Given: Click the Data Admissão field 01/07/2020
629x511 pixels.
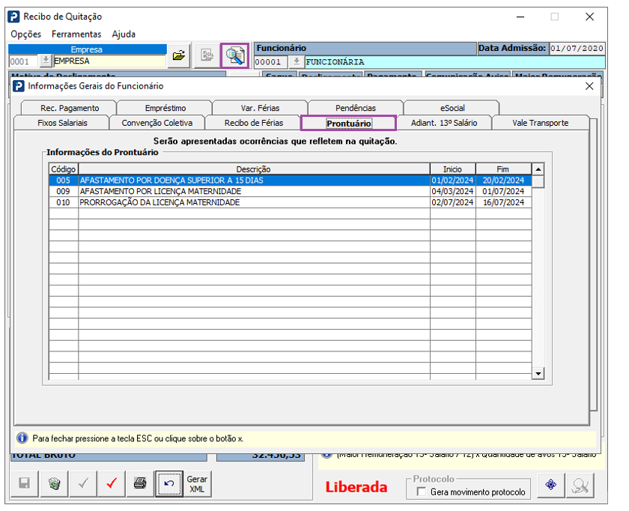Looking at the screenshot, I should [577, 49].
